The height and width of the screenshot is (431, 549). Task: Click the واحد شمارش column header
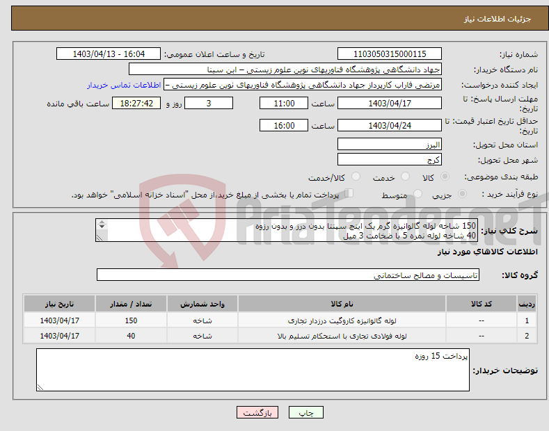click(202, 304)
